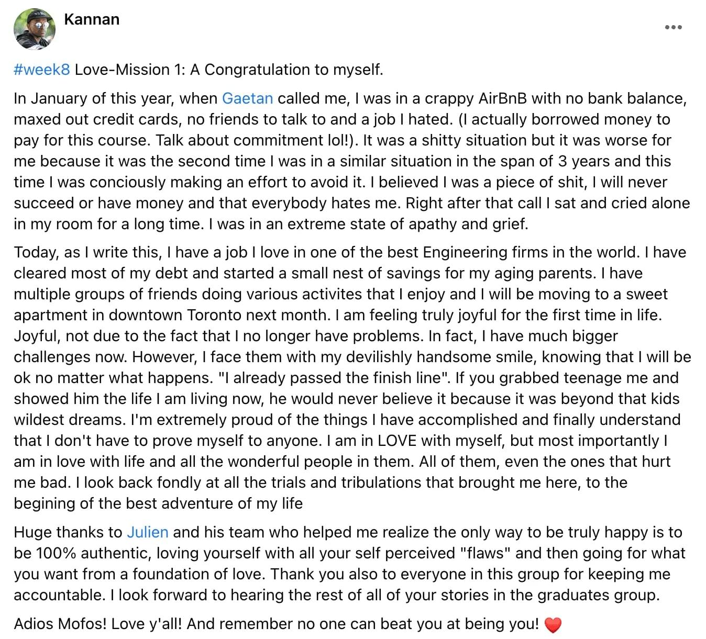Open the Kannan author name link

92,19
